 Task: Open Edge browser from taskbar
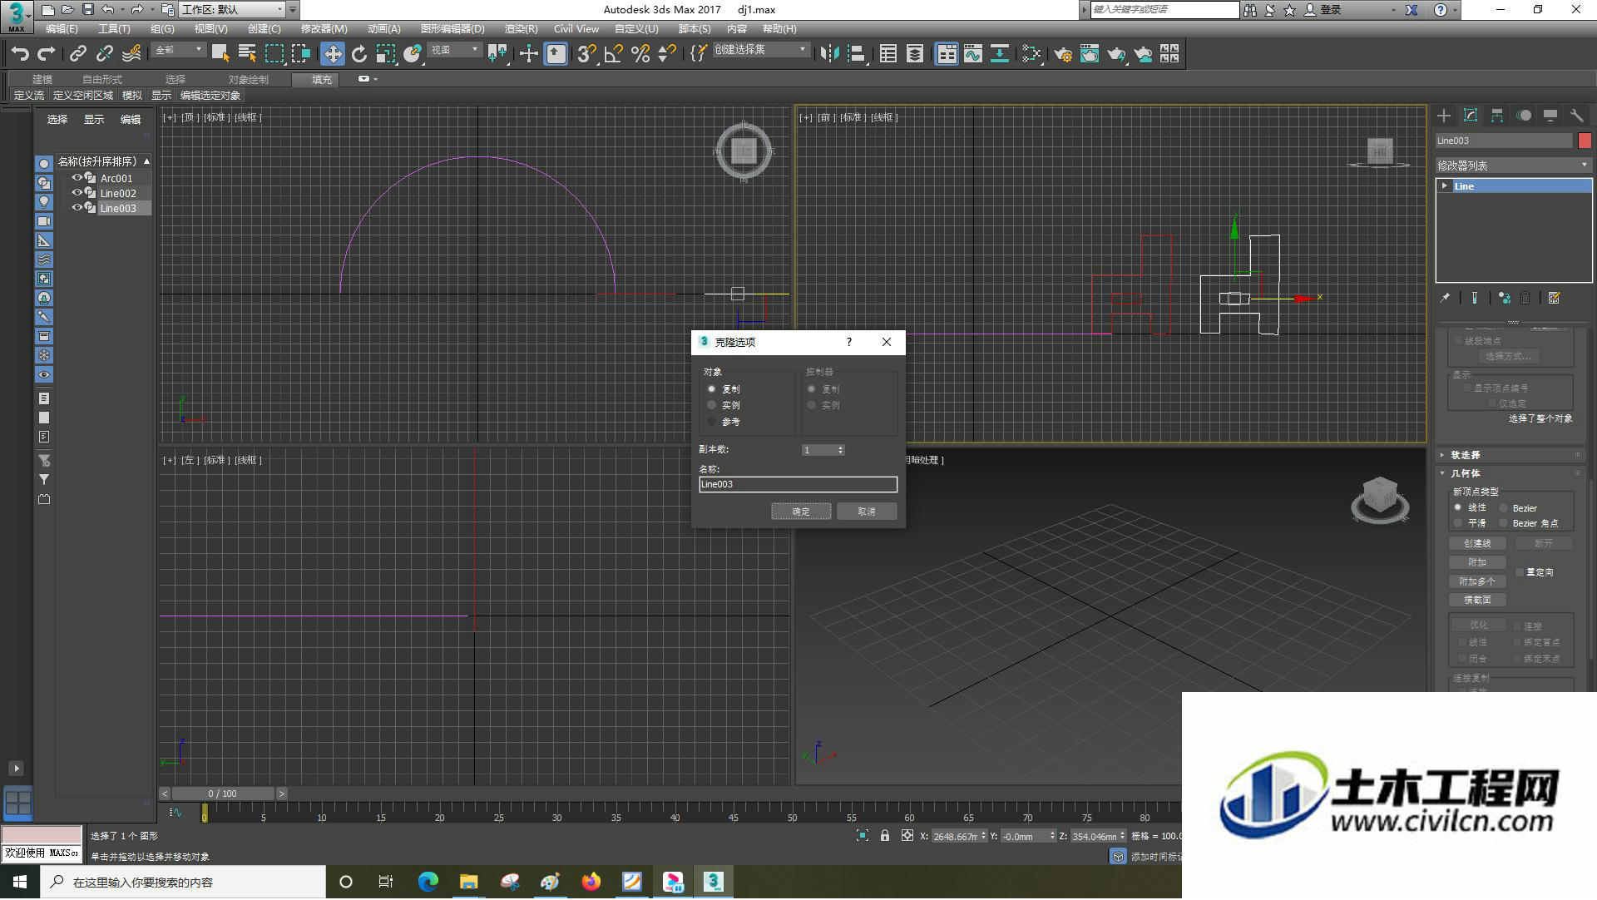point(428,882)
